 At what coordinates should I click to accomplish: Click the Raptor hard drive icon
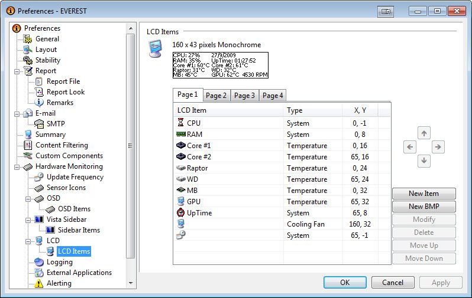(x=180, y=168)
